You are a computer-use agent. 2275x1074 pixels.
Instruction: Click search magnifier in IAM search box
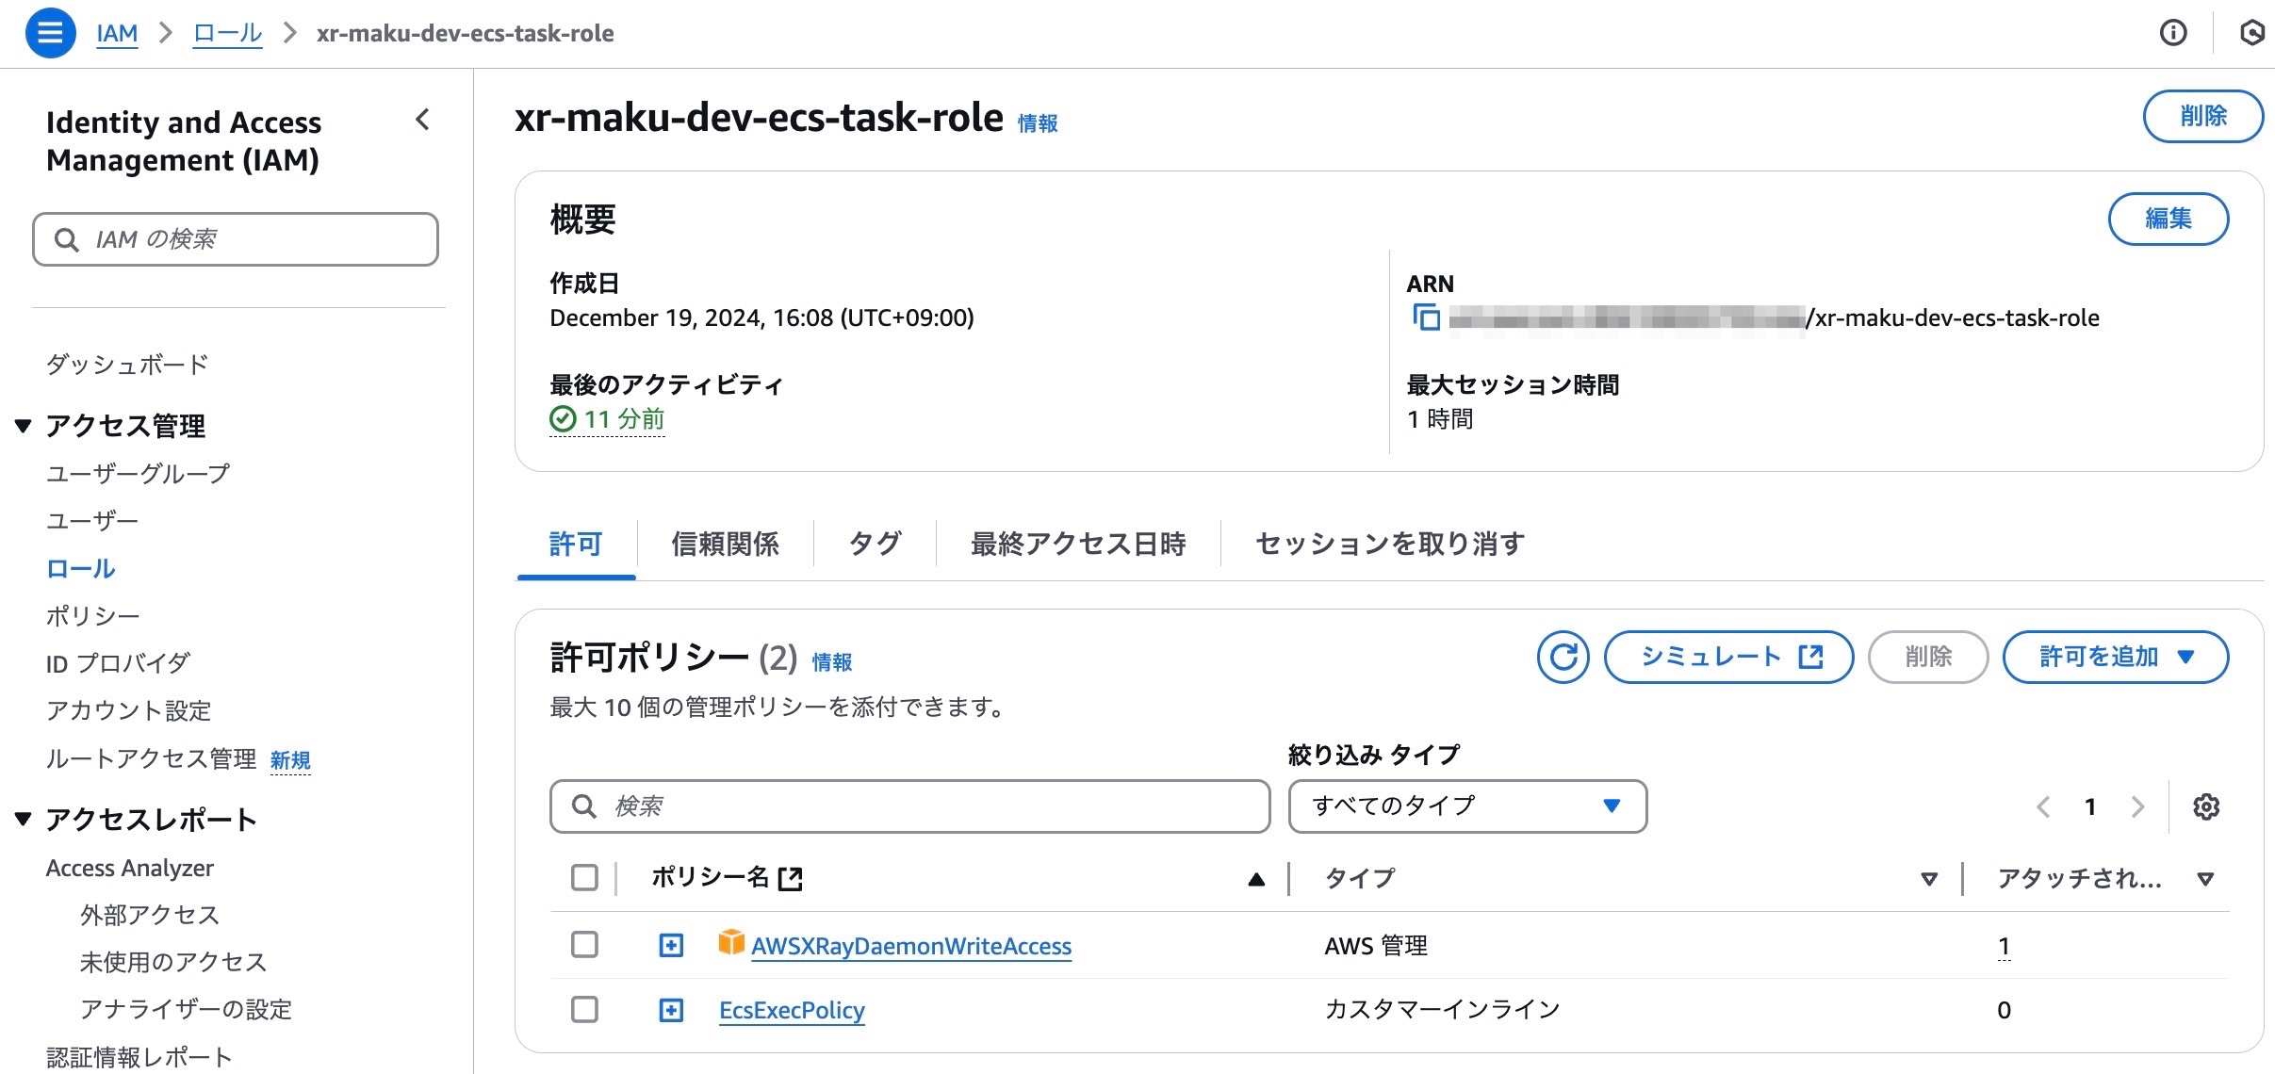tap(66, 239)
